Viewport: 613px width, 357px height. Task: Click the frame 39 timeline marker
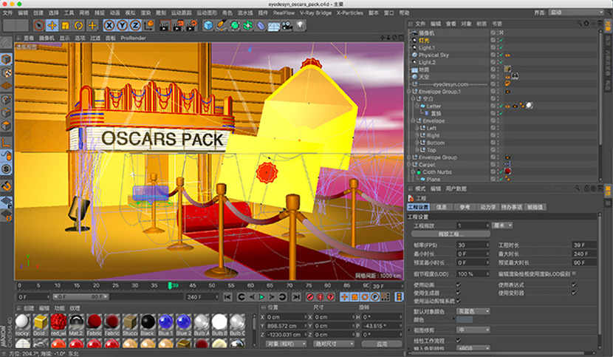(x=170, y=285)
